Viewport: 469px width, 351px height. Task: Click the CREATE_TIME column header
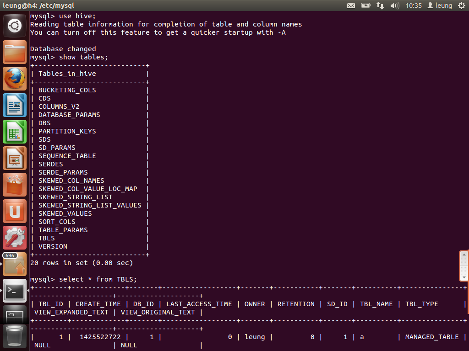(98, 304)
